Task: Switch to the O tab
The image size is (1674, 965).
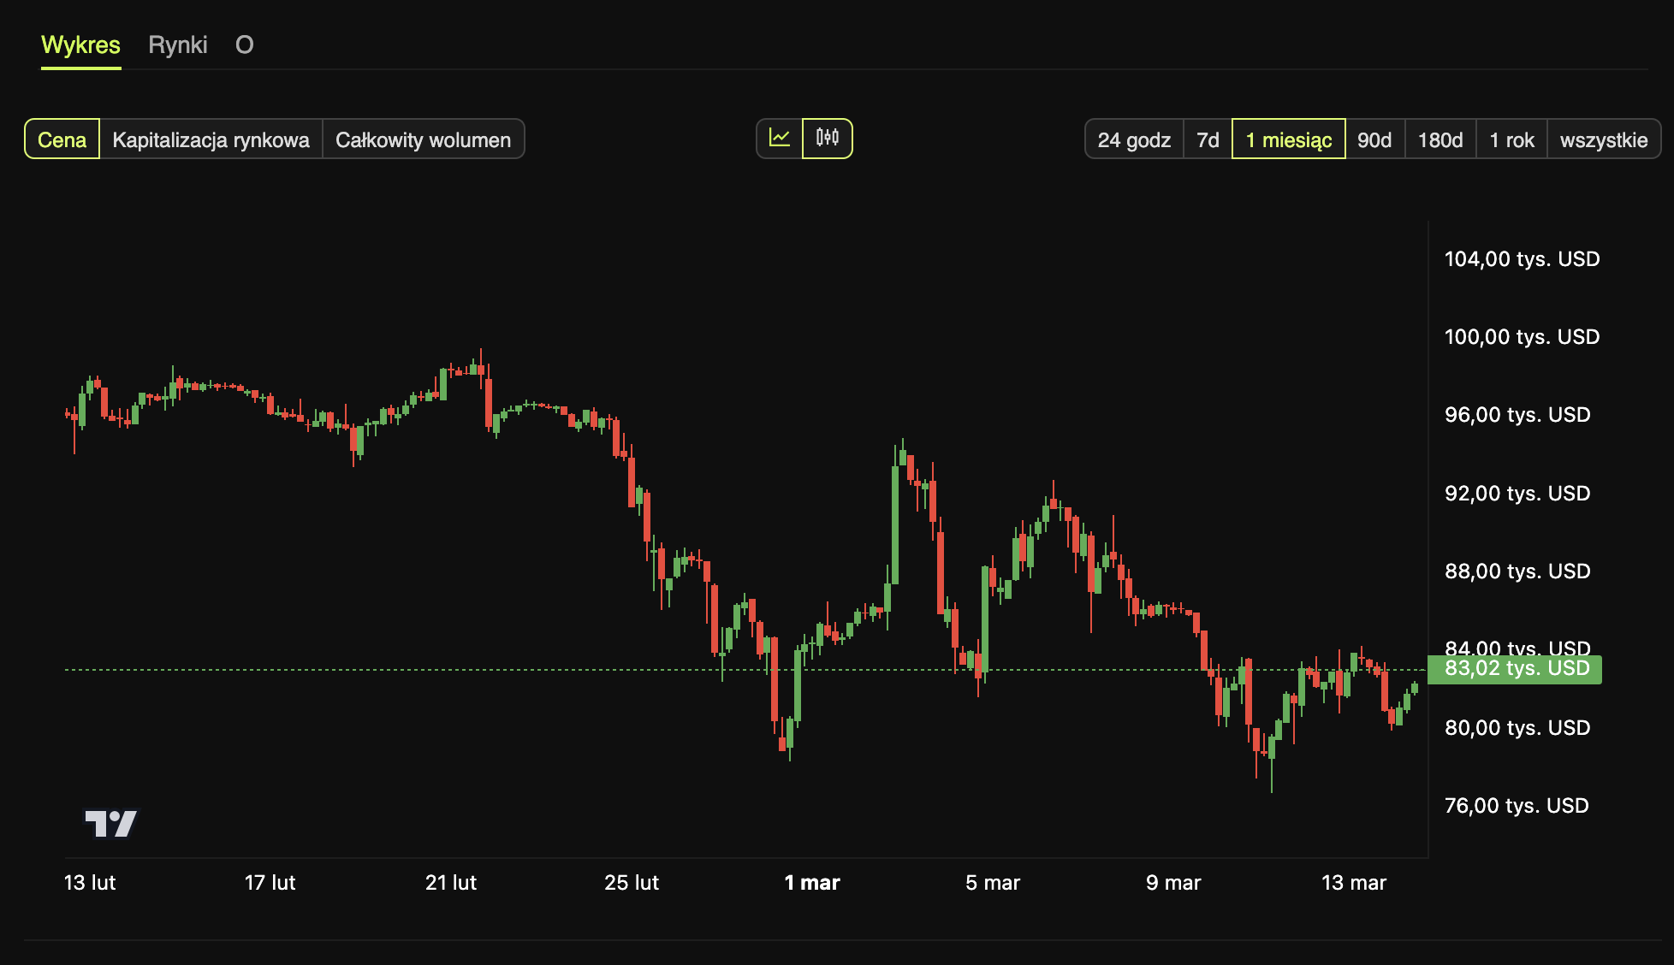Action: 244,44
